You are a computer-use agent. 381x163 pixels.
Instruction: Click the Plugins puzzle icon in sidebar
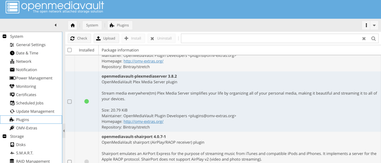12,120
